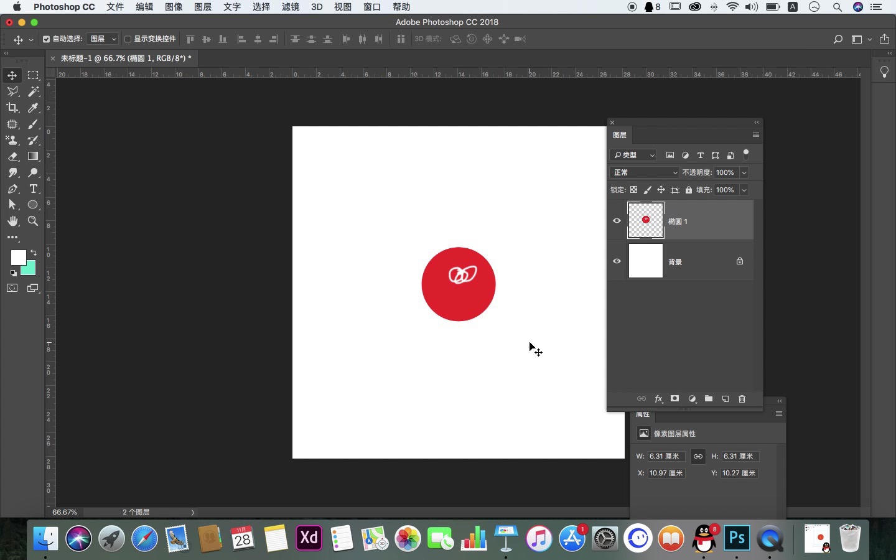Open the 图层 auto-select target dropdown
The width and height of the screenshot is (896, 560).
(102, 39)
